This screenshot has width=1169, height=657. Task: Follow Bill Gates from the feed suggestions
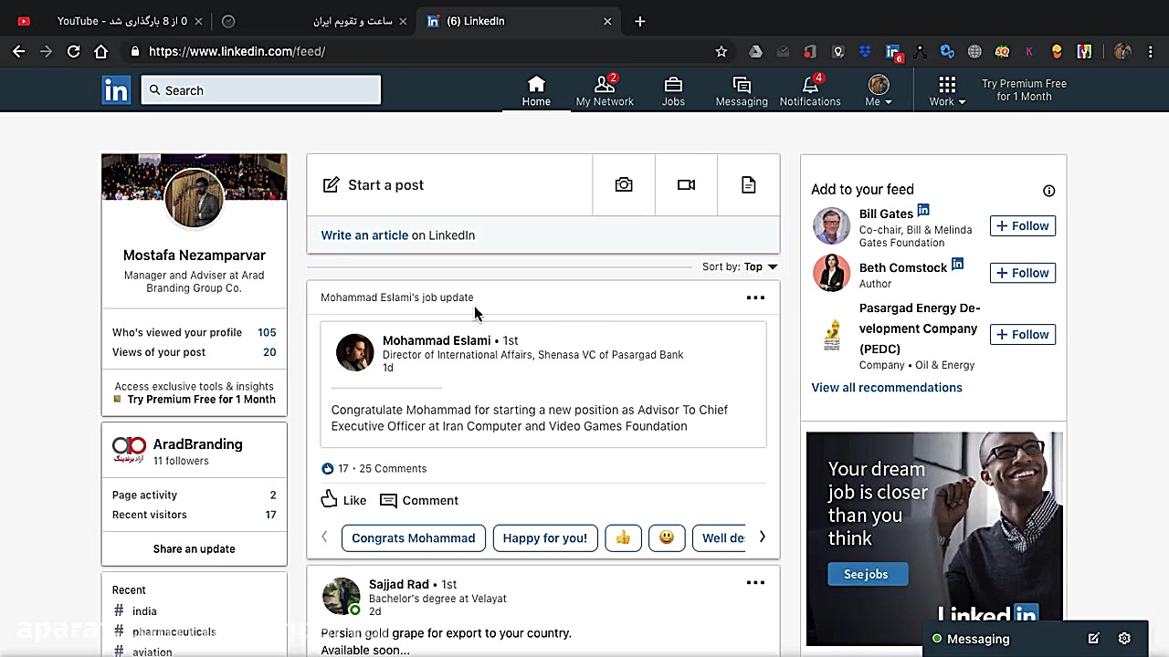point(1022,225)
